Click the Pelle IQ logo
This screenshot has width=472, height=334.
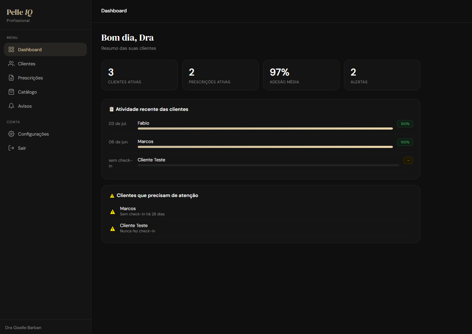click(20, 12)
